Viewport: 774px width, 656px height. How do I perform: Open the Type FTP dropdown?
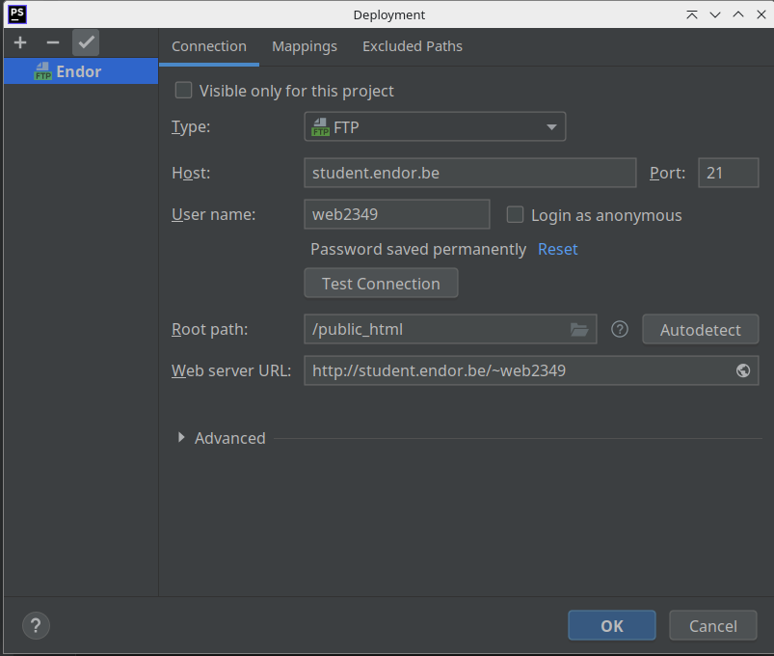click(435, 127)
